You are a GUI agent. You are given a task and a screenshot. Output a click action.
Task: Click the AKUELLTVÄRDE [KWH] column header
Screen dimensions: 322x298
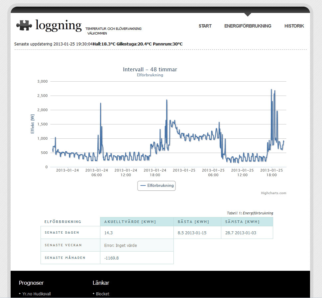(x=130, y=222)
